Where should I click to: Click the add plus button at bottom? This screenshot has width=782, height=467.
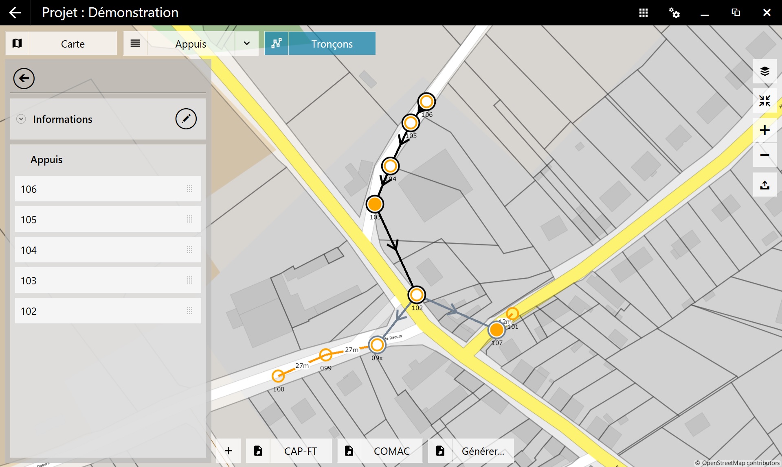click(228, 451)
